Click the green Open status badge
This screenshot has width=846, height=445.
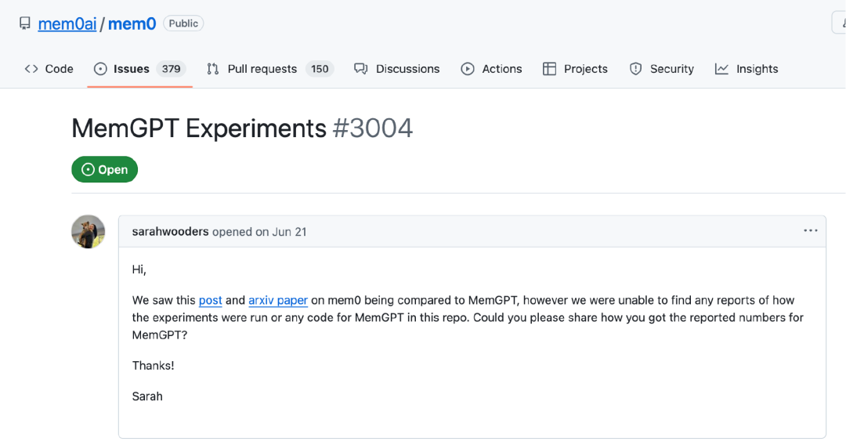click(x=104, y=169)
